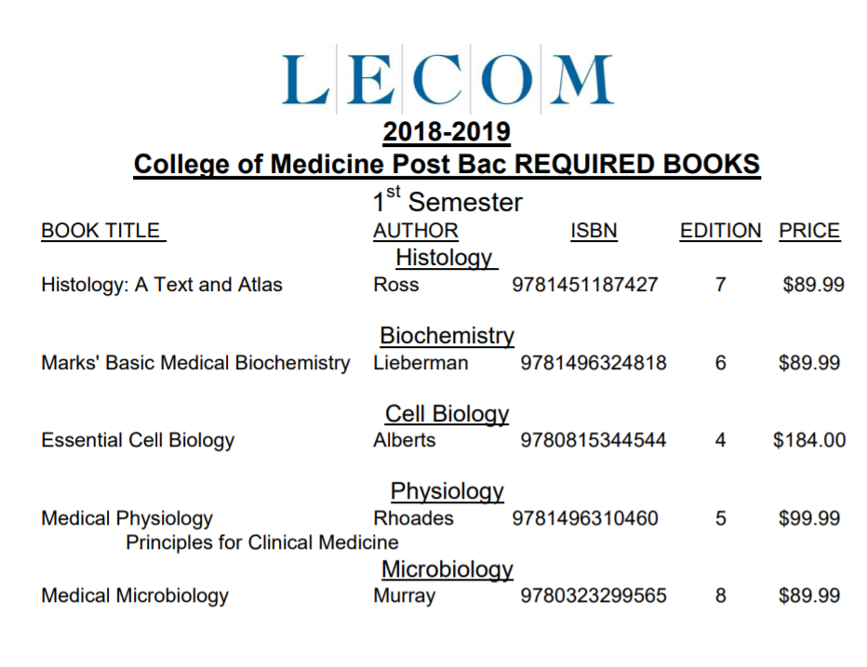The image size is (867, 667).
Task: Select the AUTHOR column header
Action: click(x=416, y=231)
